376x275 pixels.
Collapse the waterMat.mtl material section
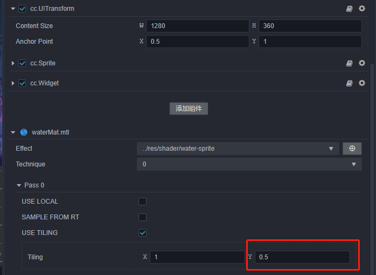13,132
